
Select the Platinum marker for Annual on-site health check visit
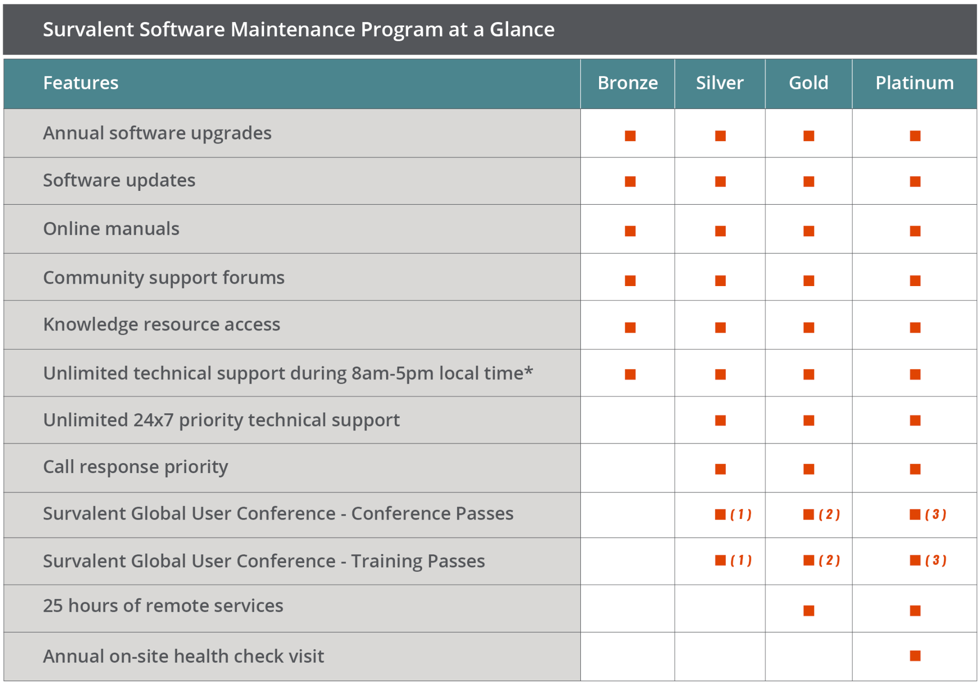pyautogui.click(x=915, y=655)
